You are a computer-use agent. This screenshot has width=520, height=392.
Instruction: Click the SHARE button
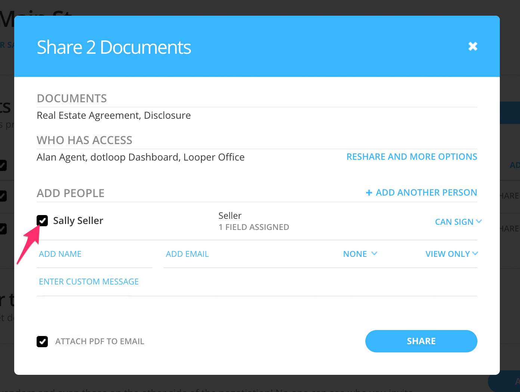tap(421, 341)
